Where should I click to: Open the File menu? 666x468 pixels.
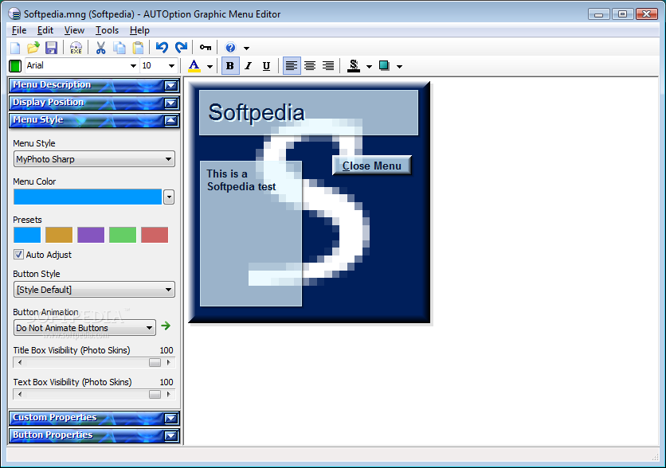19,30
